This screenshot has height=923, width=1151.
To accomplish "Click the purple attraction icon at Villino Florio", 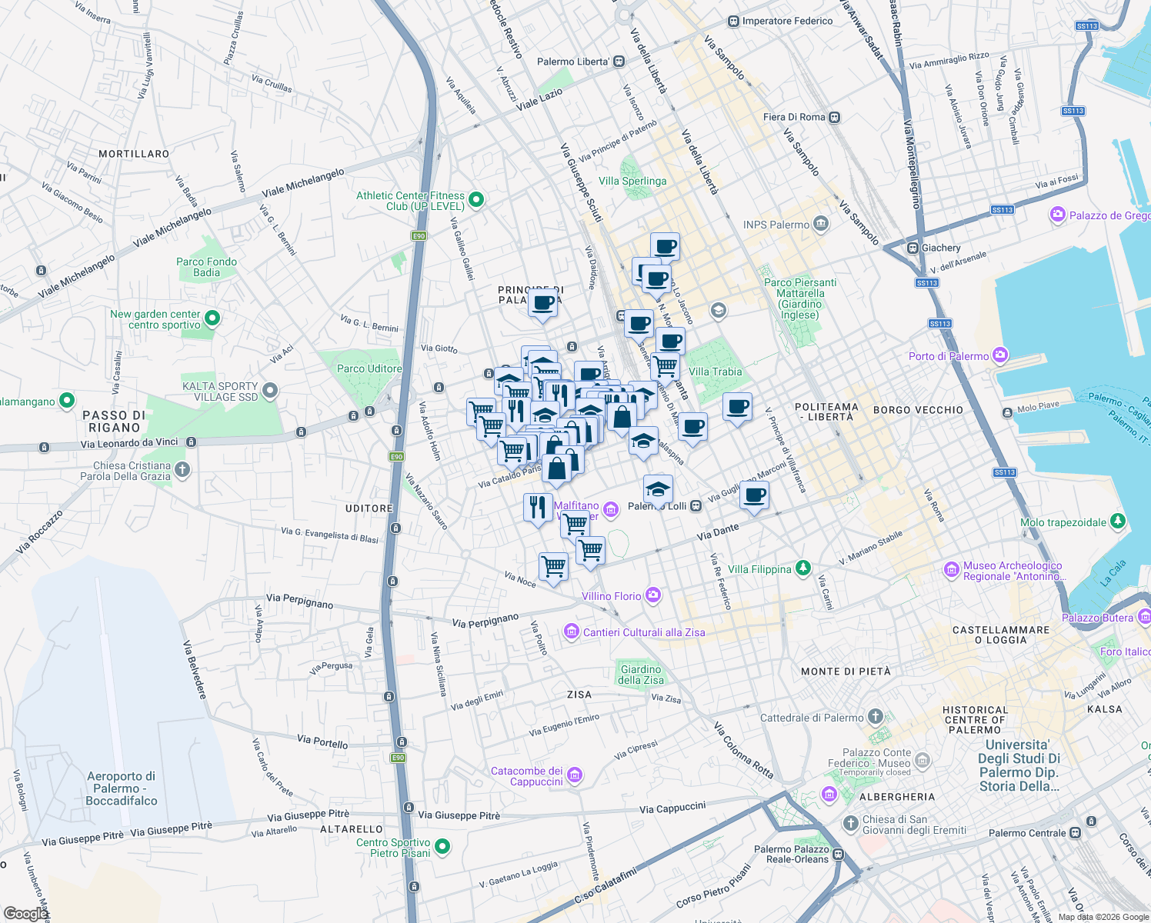I will click(x=652, y=595).
